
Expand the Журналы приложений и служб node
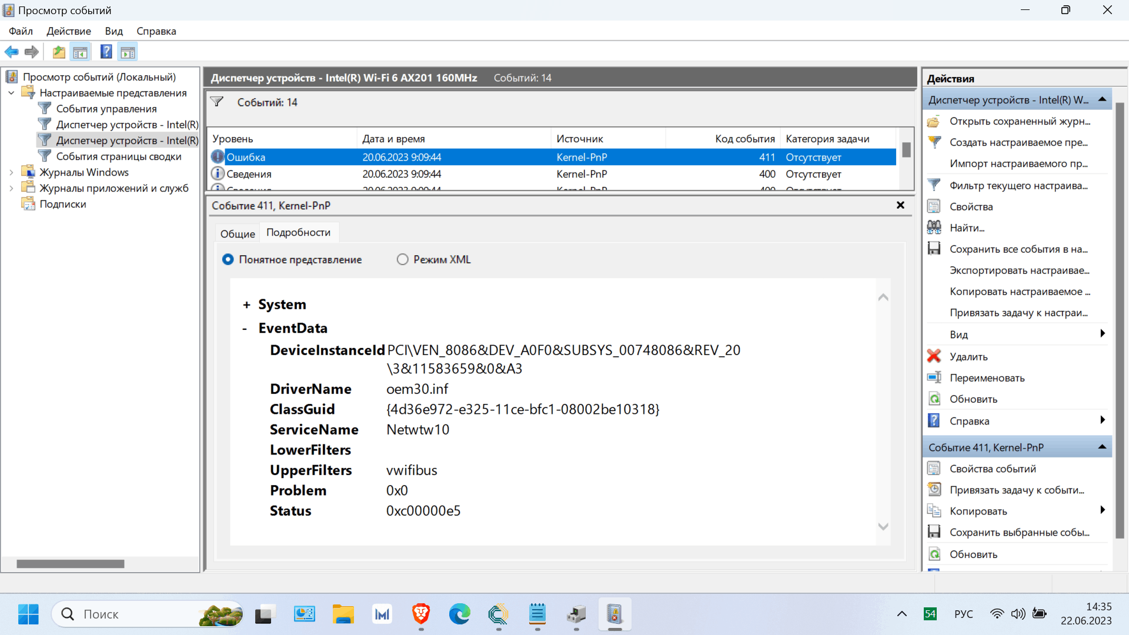11,188
